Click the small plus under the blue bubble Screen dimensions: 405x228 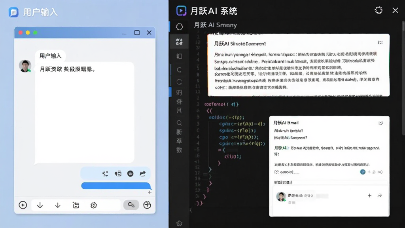150,192
